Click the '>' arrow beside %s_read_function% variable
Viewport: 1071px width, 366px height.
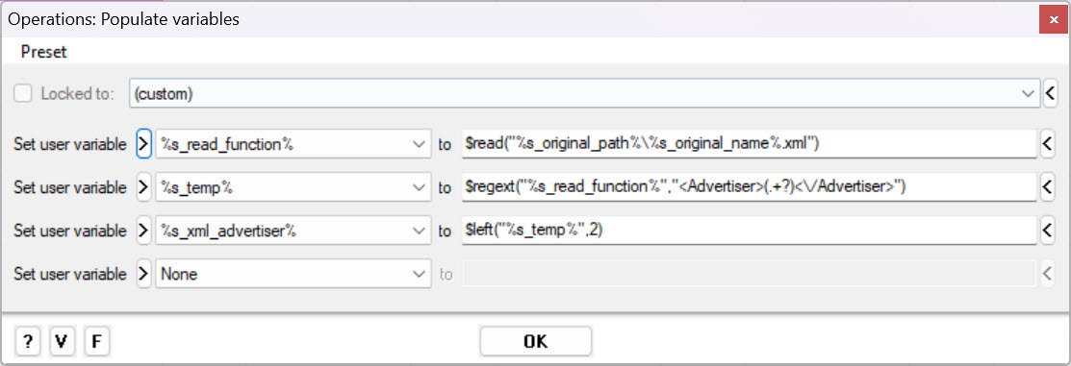coord(143,144)
